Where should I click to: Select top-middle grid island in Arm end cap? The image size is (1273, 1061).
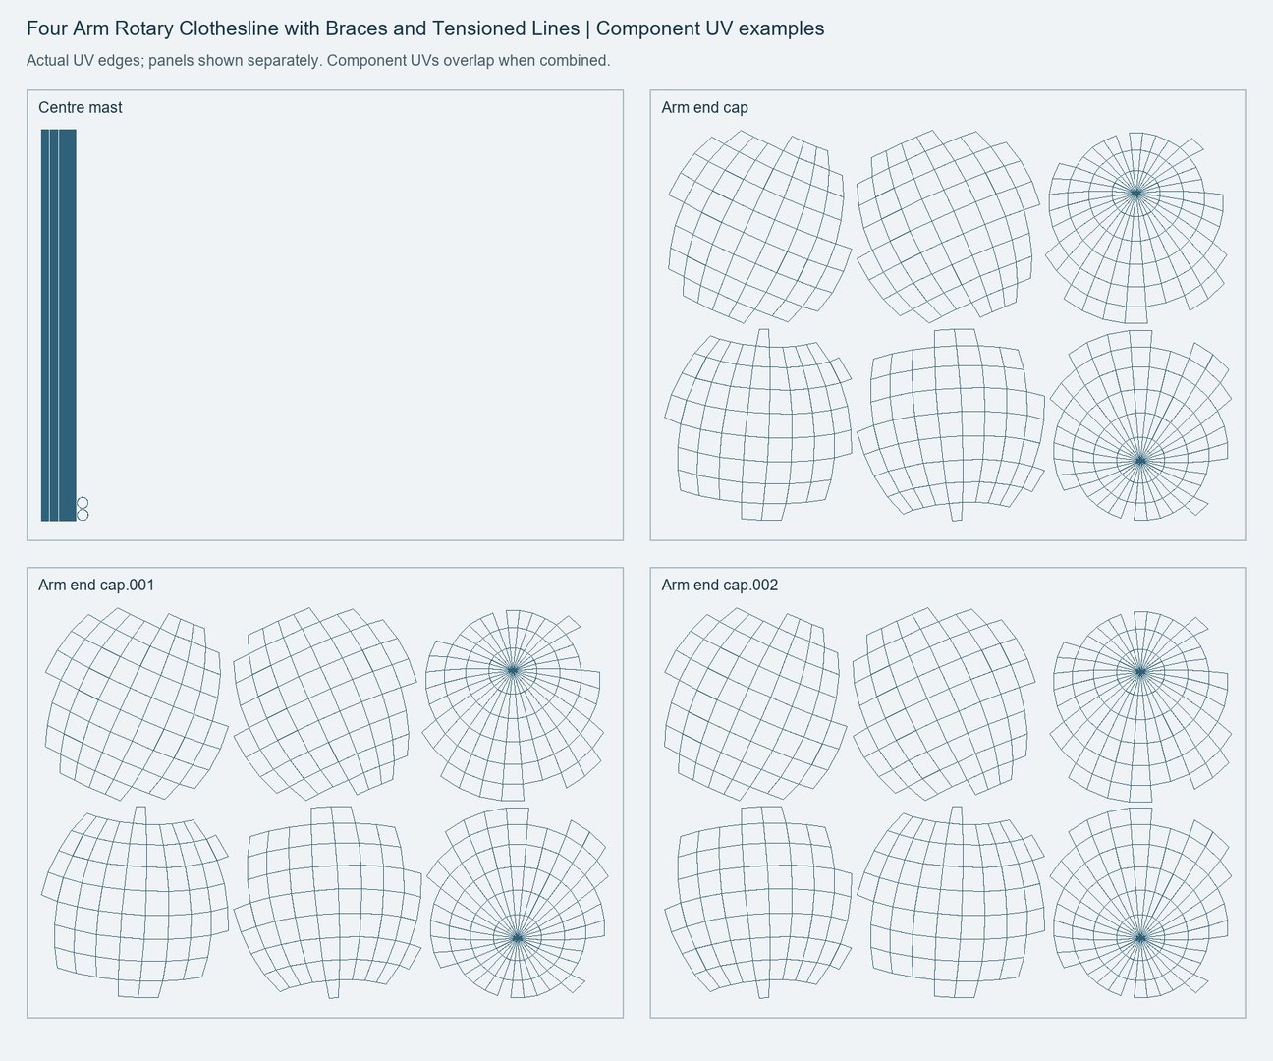(947, 226)
